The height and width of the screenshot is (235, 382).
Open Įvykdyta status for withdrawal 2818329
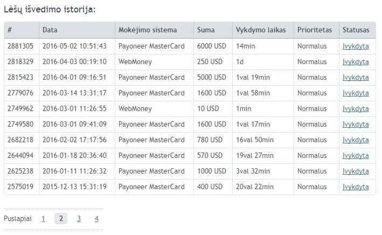(356, 62)
